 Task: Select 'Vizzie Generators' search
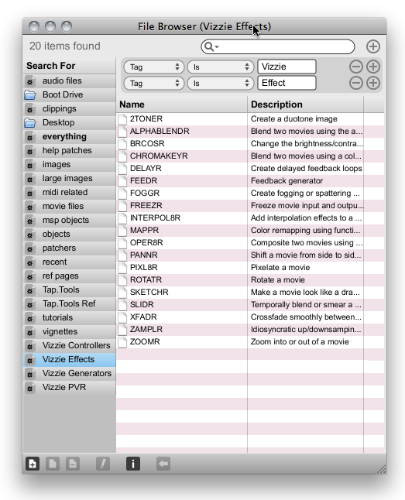click(x=70, y=373)
